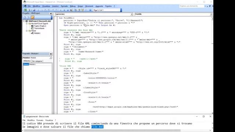
Task: Open the Properties Window toolbar icon
Action: point(79,10)
